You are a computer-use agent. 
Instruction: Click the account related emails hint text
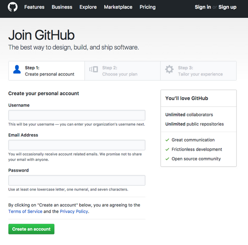75,157
